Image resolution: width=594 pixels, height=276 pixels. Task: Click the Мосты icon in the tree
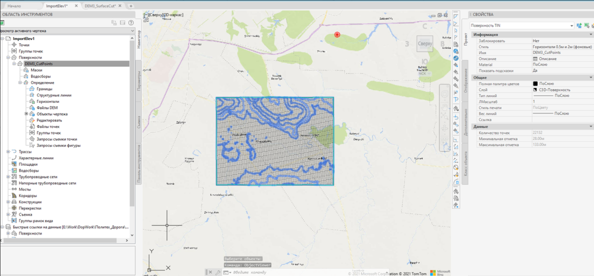pos(14,189)
